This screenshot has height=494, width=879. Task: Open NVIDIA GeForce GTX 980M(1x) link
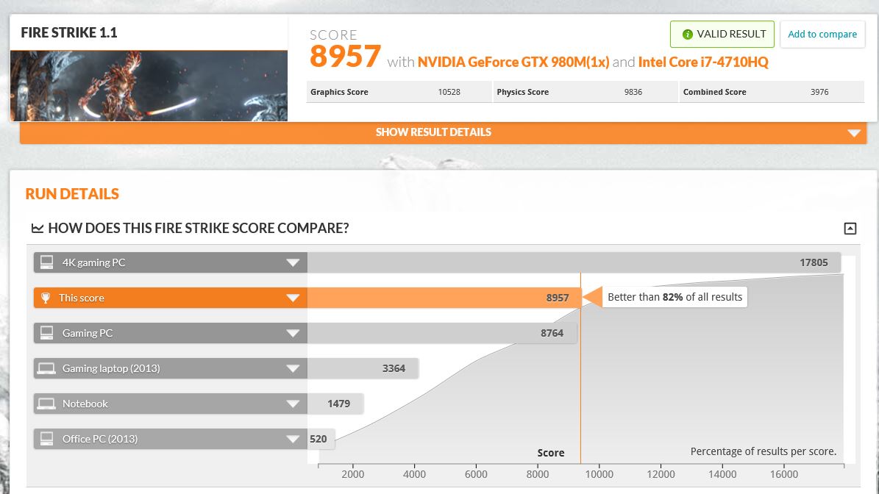(x=513, y=62)
